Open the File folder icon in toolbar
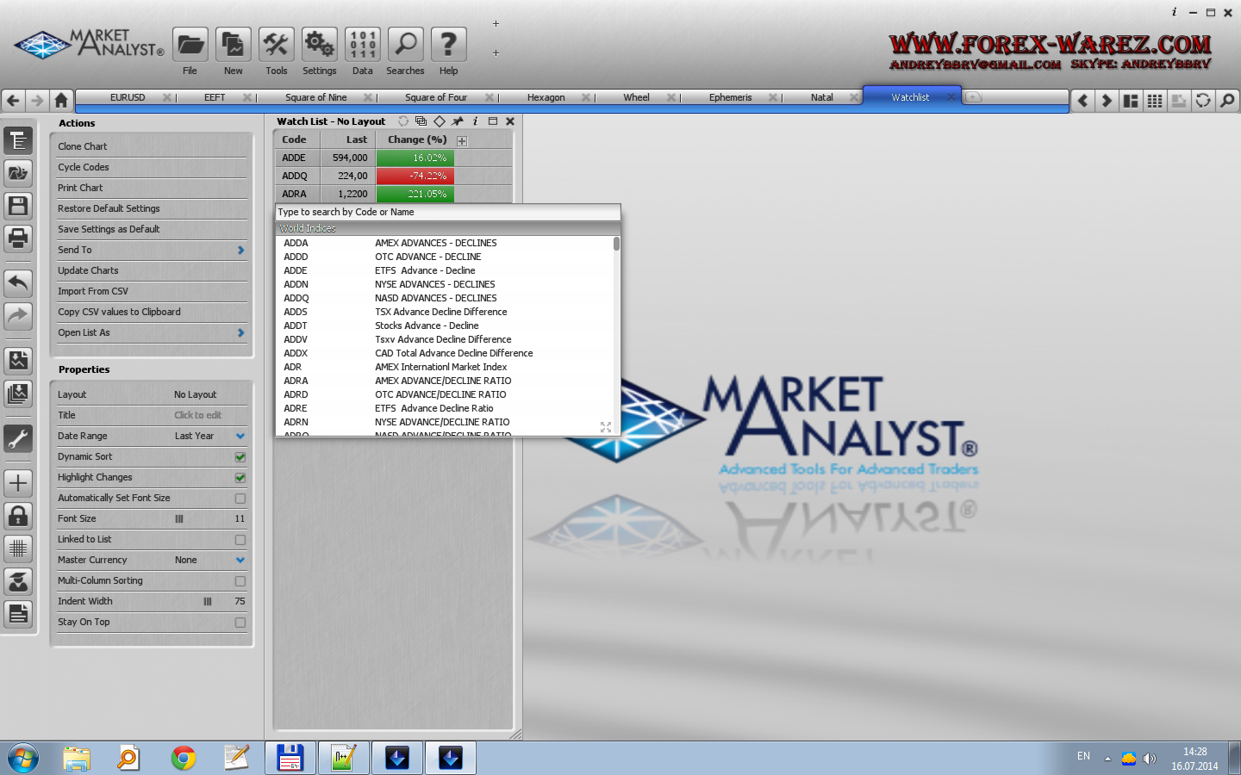This screenshot has width=1241, height=775. tap(190, 45)
